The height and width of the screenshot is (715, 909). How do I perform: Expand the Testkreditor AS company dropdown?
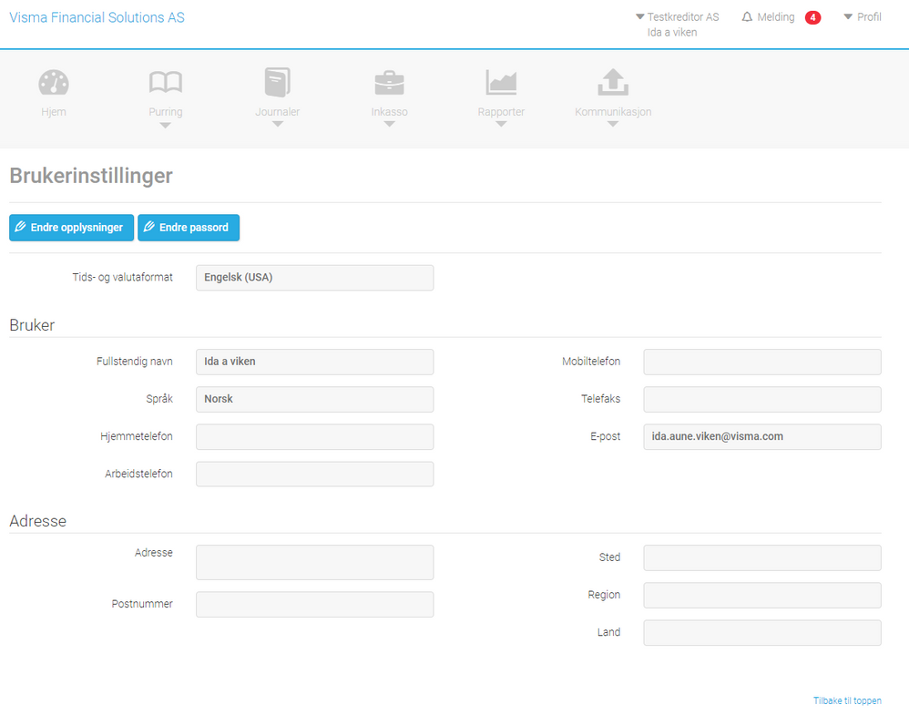677,16
